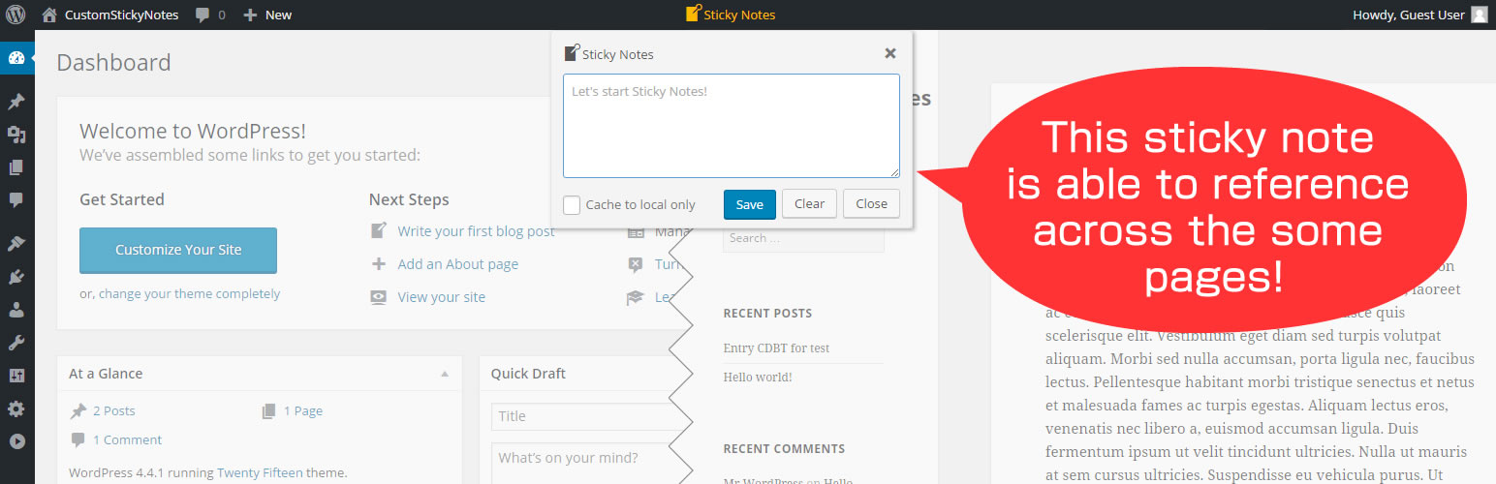Open the WordPress logo menu
The image size is (1496, 484).
coord(16,15)
